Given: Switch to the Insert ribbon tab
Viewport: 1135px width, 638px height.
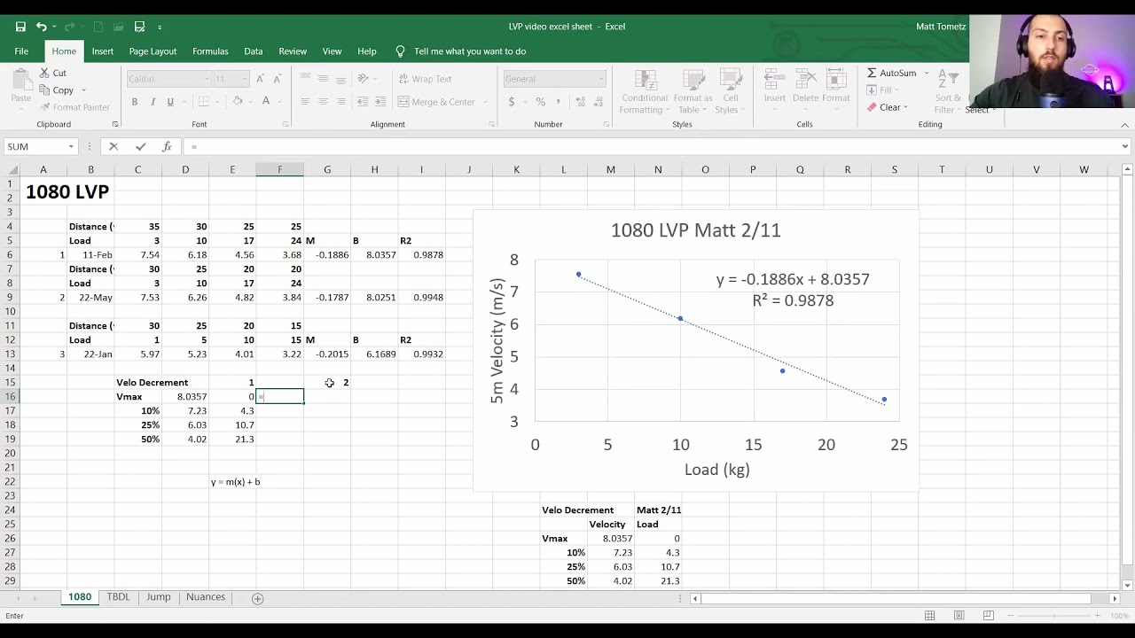Looking at the screenshot, I should 103,51.
